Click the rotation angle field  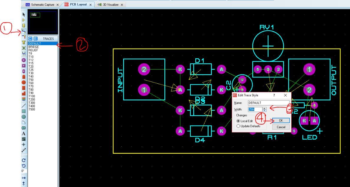(24, 171)
